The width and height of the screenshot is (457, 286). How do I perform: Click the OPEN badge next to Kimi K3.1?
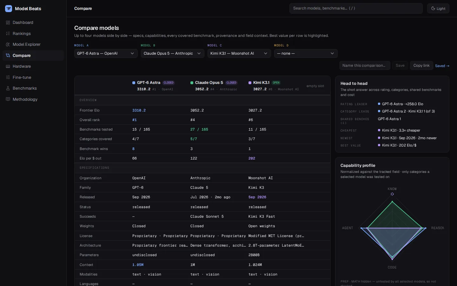(x=276, y=83)
